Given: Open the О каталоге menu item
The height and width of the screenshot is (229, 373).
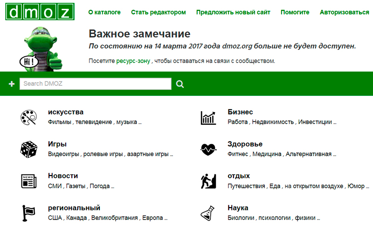Looking at the screenshot, I should (104, 12).
